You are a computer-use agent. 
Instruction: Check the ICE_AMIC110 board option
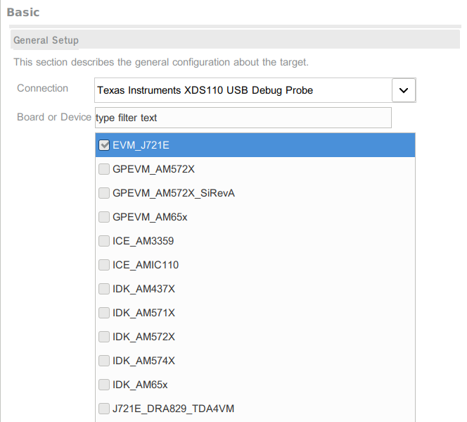(104, 265)
